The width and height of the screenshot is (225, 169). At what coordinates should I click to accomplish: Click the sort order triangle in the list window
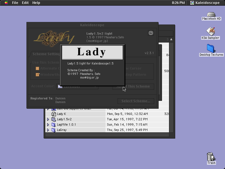(x=171, y=39)
